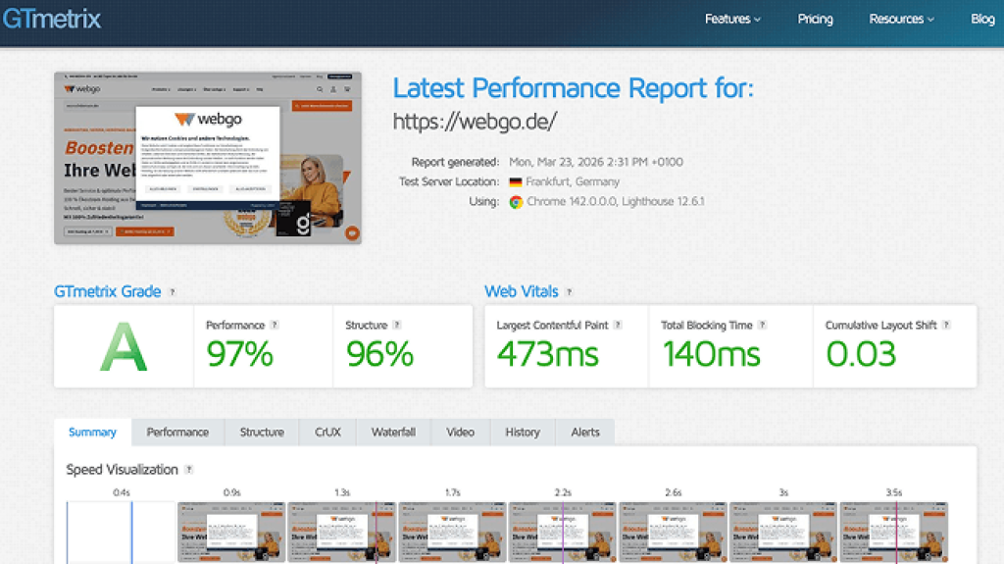The image size is (1004, 564).
Task: Open help icon next to Structure score
Action: point(396,325)
